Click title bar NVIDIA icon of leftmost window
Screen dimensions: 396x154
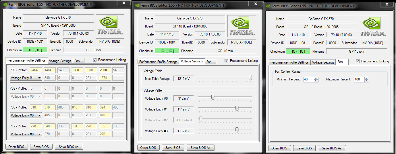(x=4, y=4)
